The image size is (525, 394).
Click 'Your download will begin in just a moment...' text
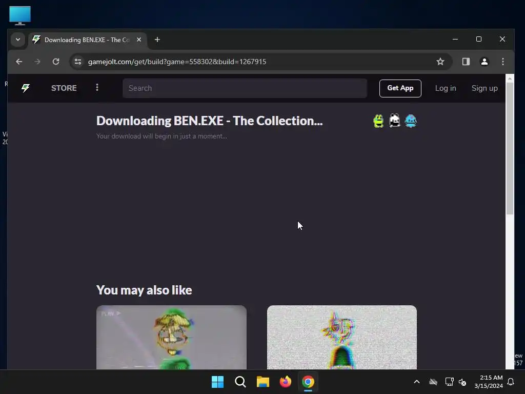pos(161,136)
